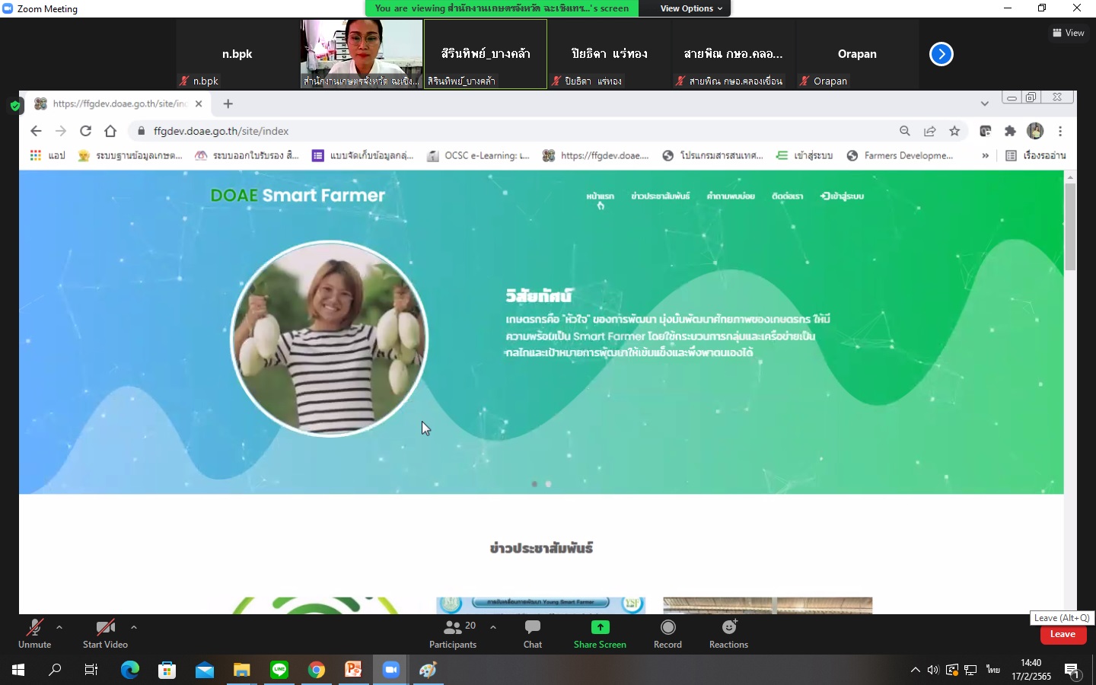Expand audio settings arrow beside Unmute
This screenshot has height=685, width=1096.
tap(59, 627)
